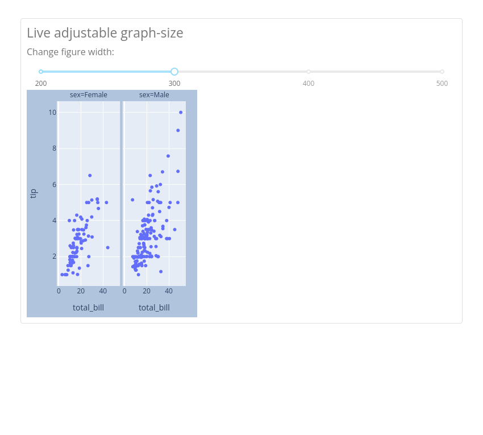Click the topmost data point at tip 10
Screen dimensions: 483x435
(181, 113)
